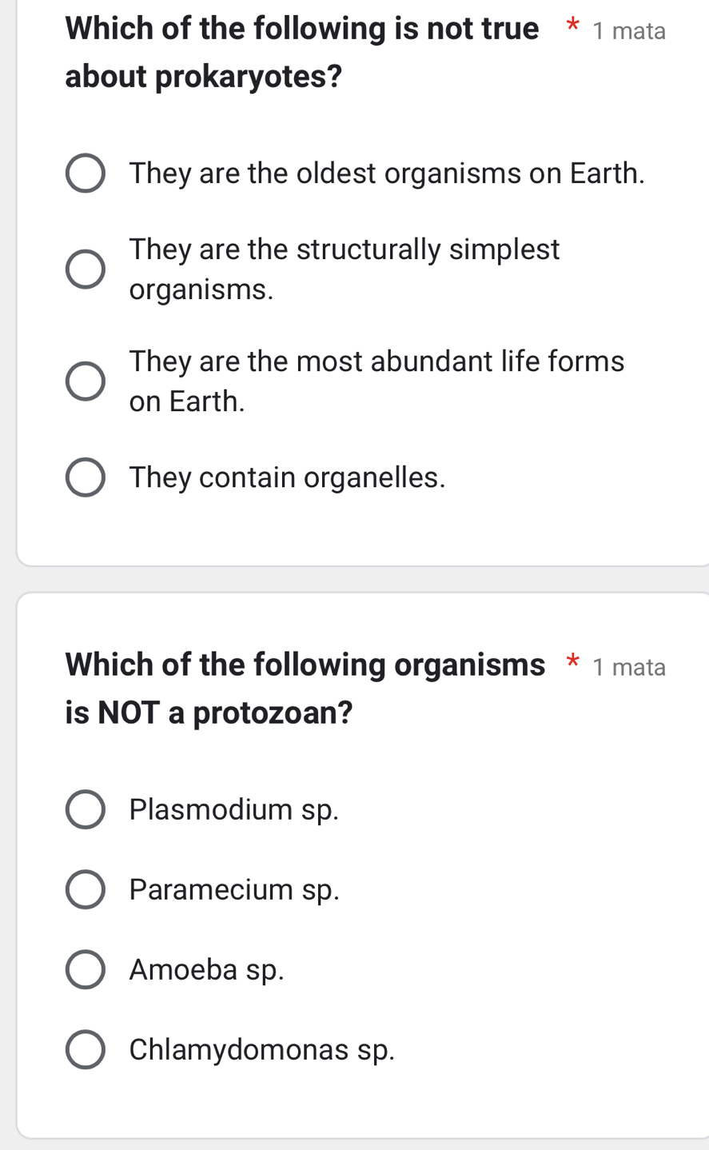The height and width of the screenshot is (1150, 709).
Task: Pick the Amoeba sp. radio circle
Action: [x=85, y=970]
